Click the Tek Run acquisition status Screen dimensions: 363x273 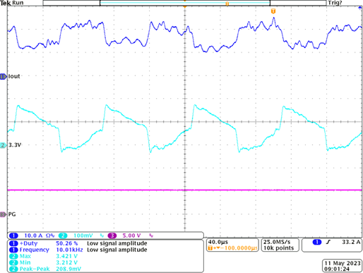(12, 3)
